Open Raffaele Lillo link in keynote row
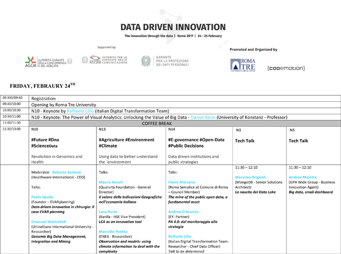341x254 pixels. (x=80, y=111)
